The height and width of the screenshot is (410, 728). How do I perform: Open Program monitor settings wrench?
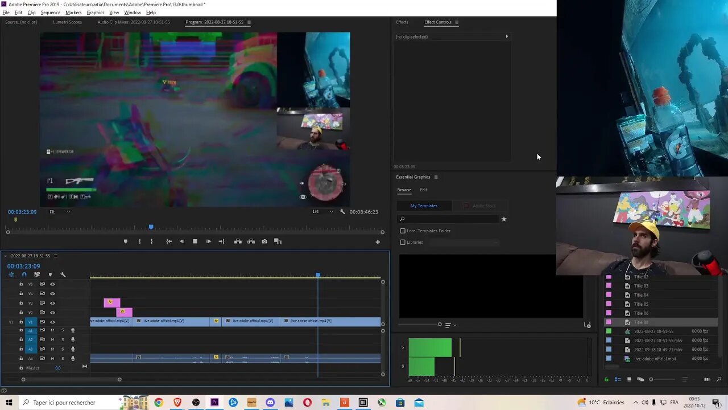(x=342, y=211)
